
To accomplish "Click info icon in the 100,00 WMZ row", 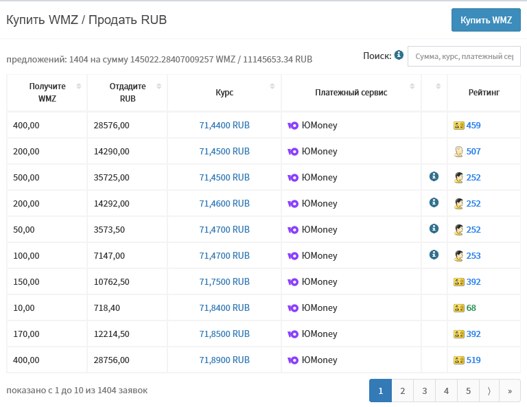I will click(x=434, y=255).
